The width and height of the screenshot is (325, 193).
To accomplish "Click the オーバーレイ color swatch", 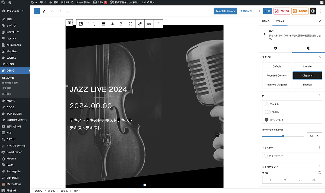I will coord(266,120).
